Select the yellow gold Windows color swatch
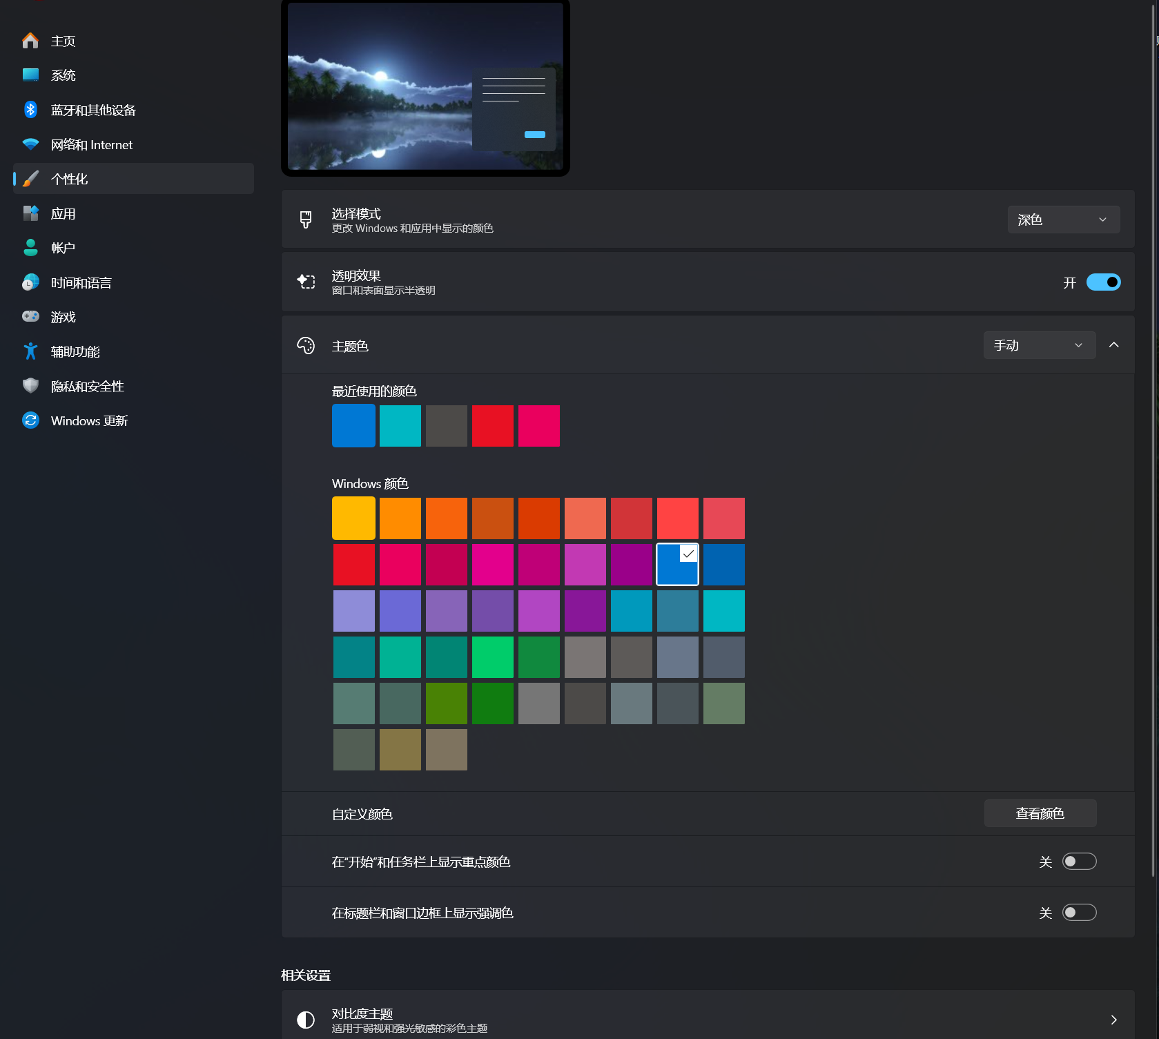 (353, 518)
